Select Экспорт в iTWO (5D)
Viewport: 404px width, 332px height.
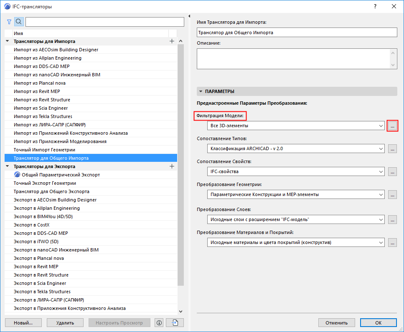pos(91,241)
